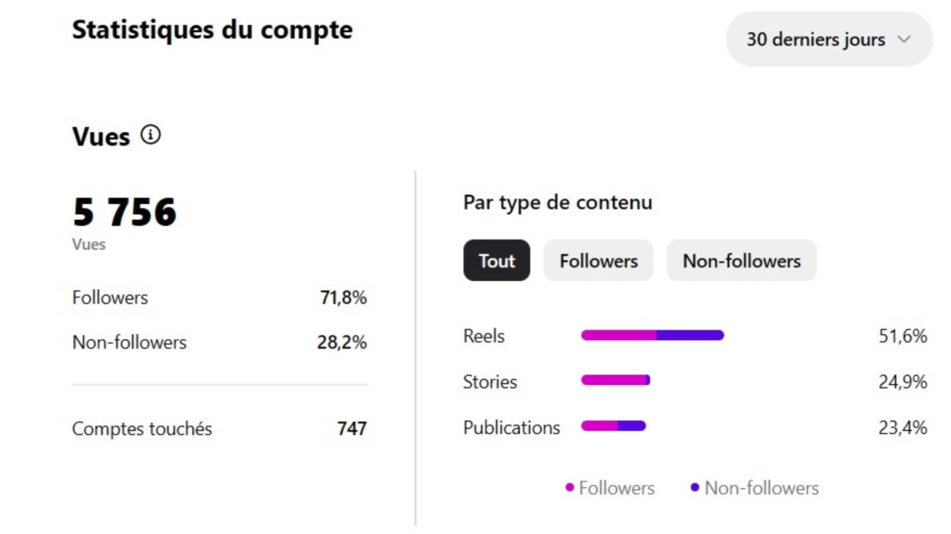Click the Non-followers 28,2% row
This screenshot has width=951, height=534.
[x=220, y=342]
